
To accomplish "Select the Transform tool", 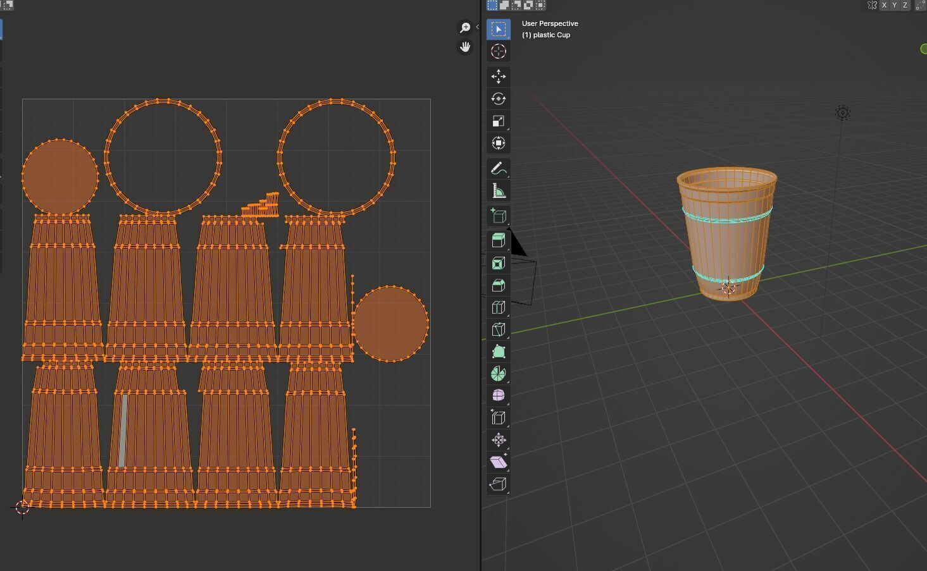I will 499,143.
